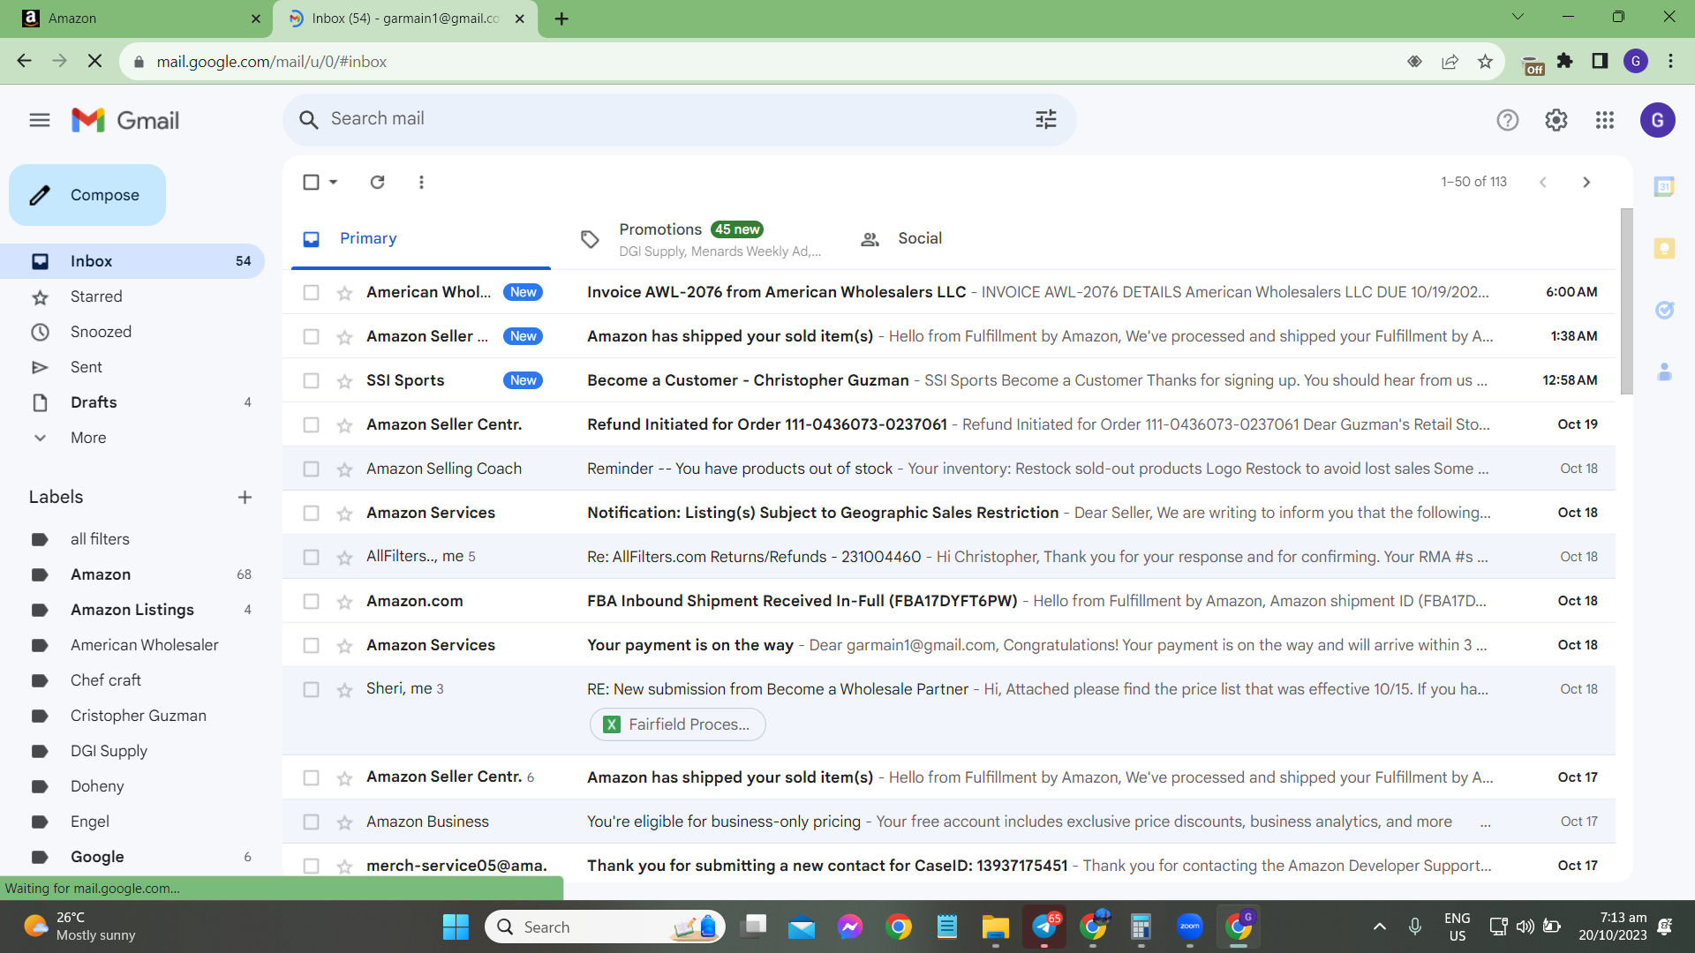This screenshot has height=953, width=1695.
Task: Open Gmail Settings gear icon
Action: pos(1556,120)
